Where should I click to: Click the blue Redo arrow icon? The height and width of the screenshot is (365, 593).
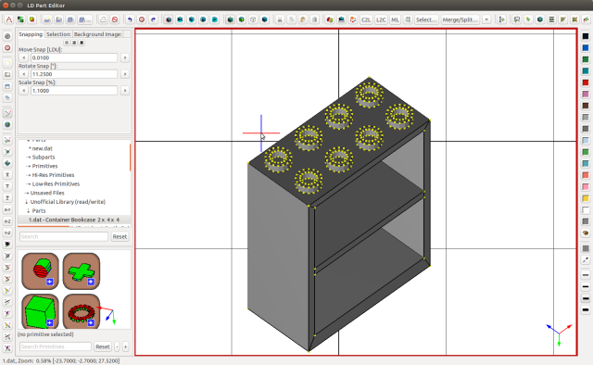[x=153, y=19]
